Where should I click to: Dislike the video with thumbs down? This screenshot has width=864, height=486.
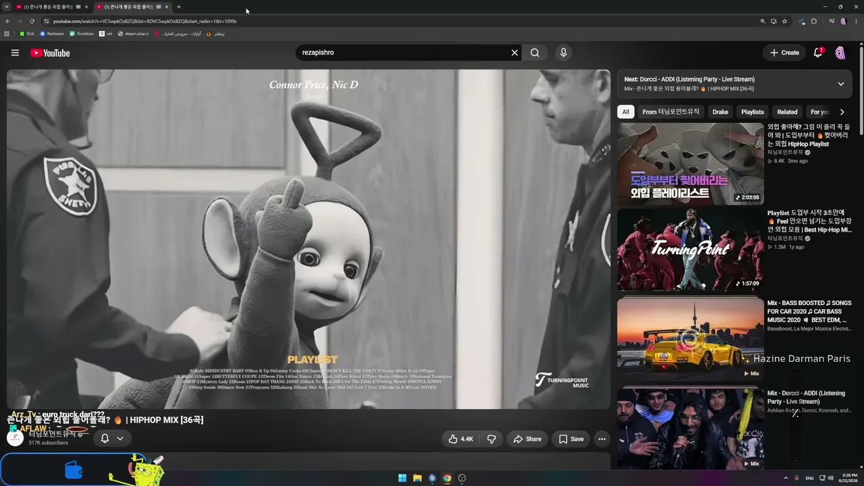[491, 439]
